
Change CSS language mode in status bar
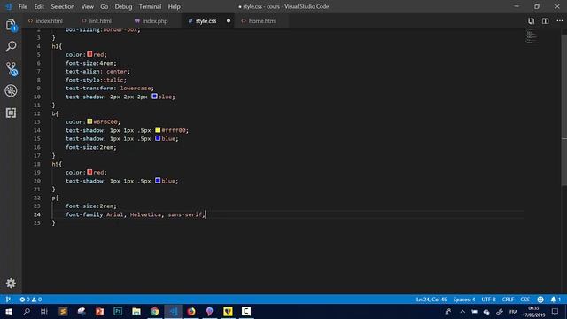tap(524, 300)
